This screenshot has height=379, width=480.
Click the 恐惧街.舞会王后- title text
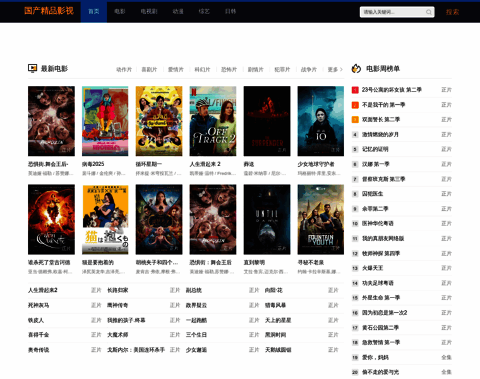pyautogui.click(x=48, y=164)
